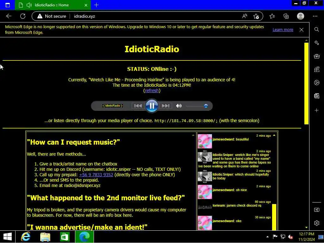Toggle the sidebar hide button
The height and width of the screenshot is (243, 324).
[316, 210]
